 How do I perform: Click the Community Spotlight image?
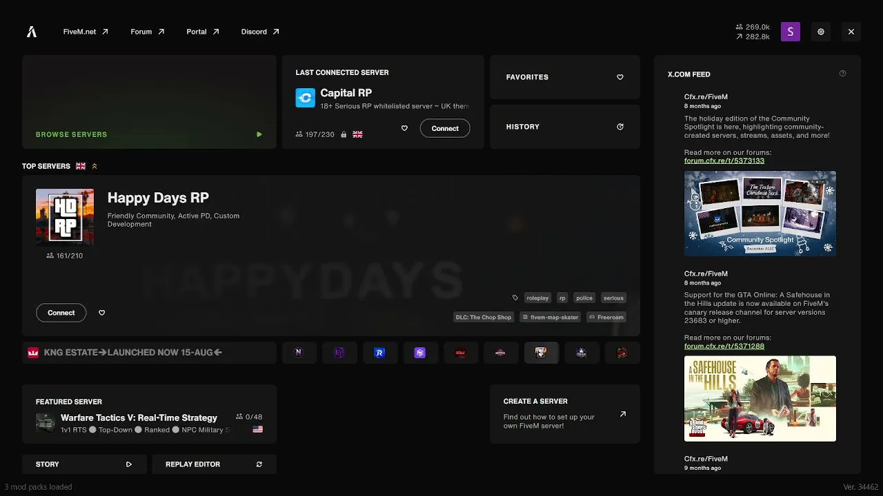click(760, 214)
